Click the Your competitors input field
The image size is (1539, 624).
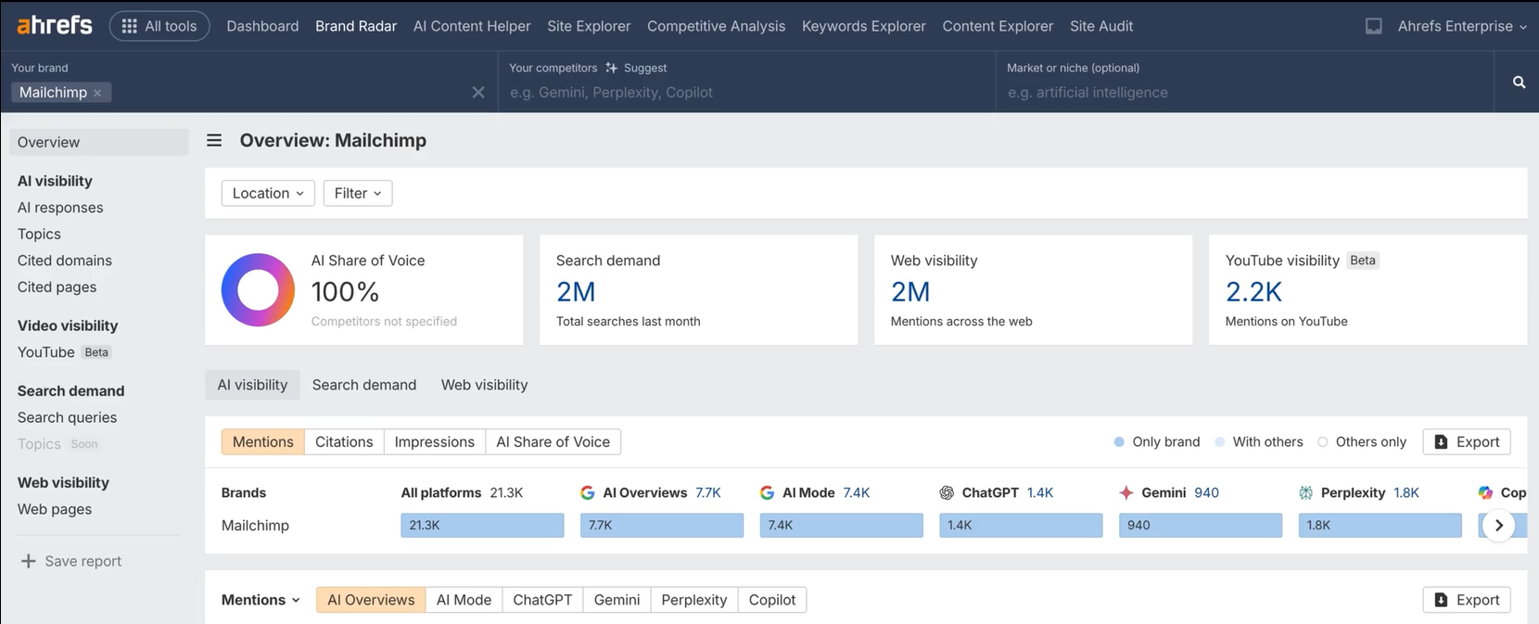click(746, 93)
